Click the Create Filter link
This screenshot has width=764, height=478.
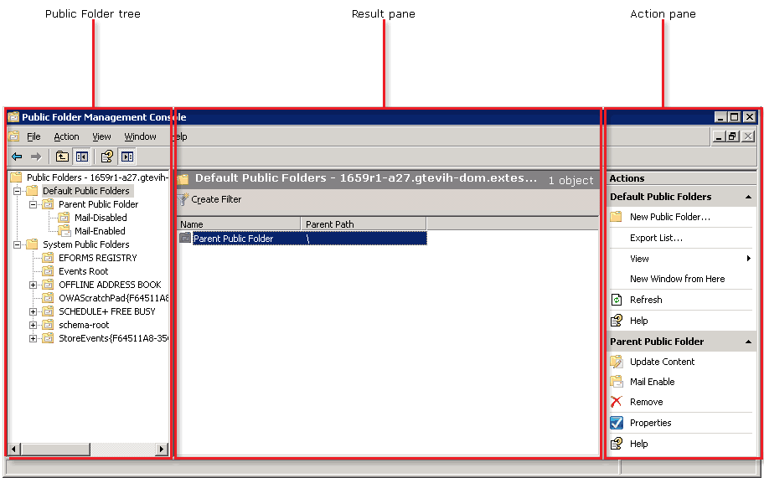point(216,199)
